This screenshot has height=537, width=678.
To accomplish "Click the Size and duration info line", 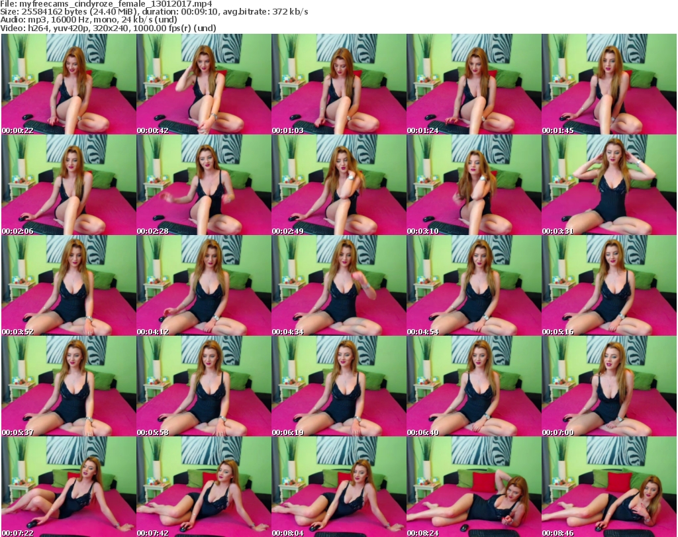I will [x=154, y=12].
